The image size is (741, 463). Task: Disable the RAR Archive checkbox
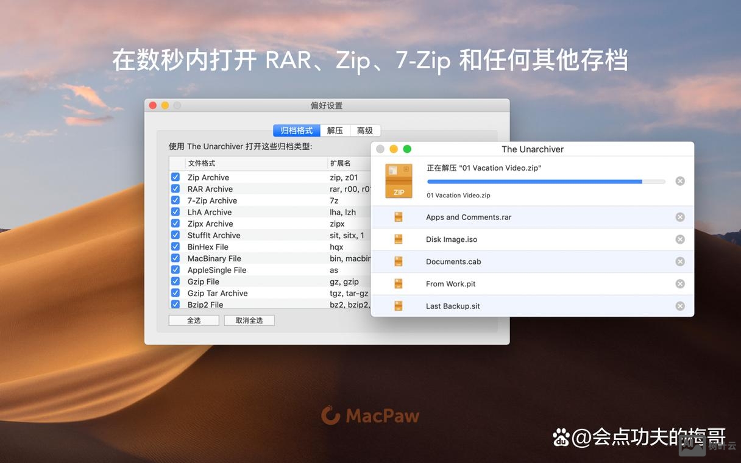coord(175,189)
